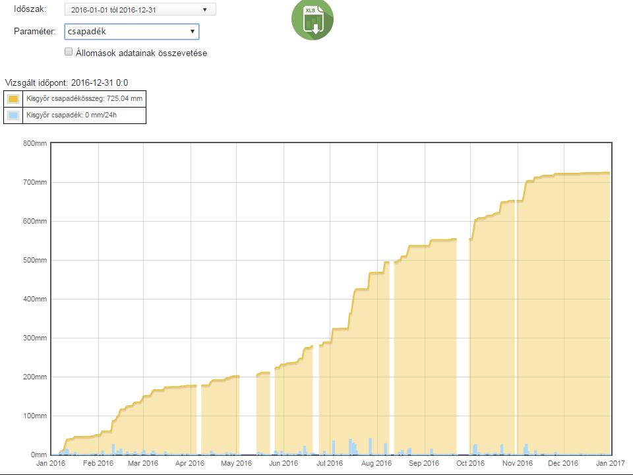This screenshot has height=475, width=633.
Task: Click the Paraméter dropdown arrow
Action: [x=192, y=32]
